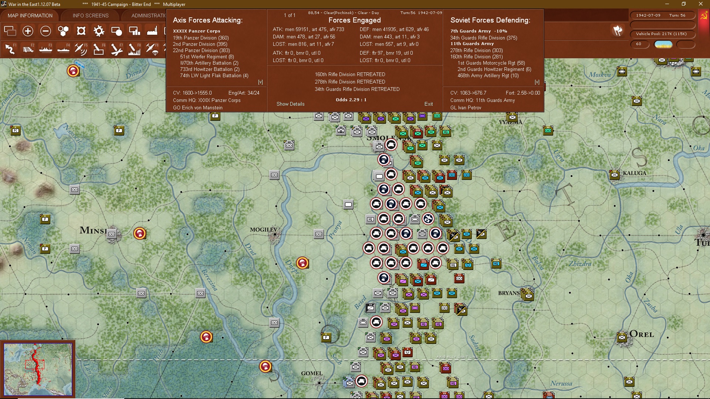Image resolution: width=710 pixels, height=399 pixels.
Task: Click 34th Guards Rifle Division (375)
Action: 484,38
